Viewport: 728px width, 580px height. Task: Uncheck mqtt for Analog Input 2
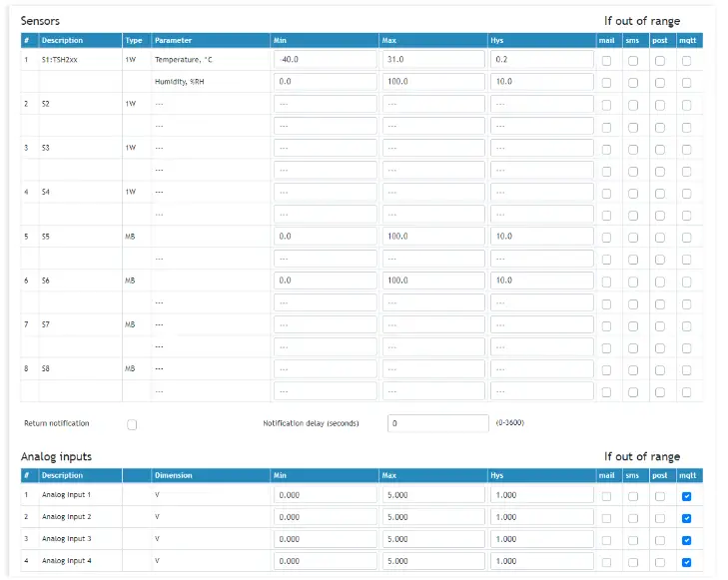pos(686,518)
